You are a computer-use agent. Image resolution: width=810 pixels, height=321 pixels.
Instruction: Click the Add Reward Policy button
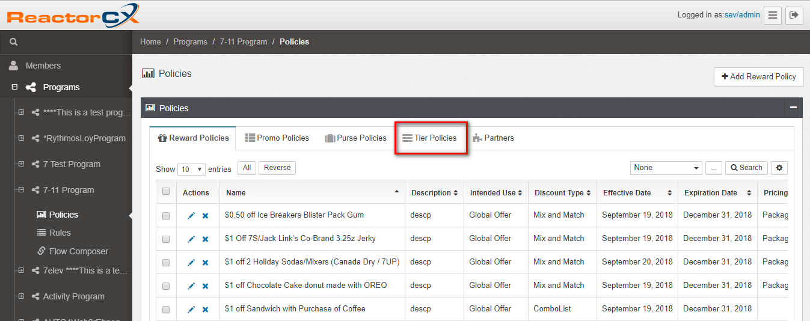point(758,76)
